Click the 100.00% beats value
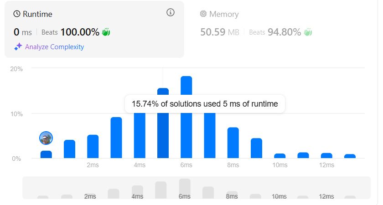The width and height of the screenshot is (383, 205). click(x=80, y=32)
